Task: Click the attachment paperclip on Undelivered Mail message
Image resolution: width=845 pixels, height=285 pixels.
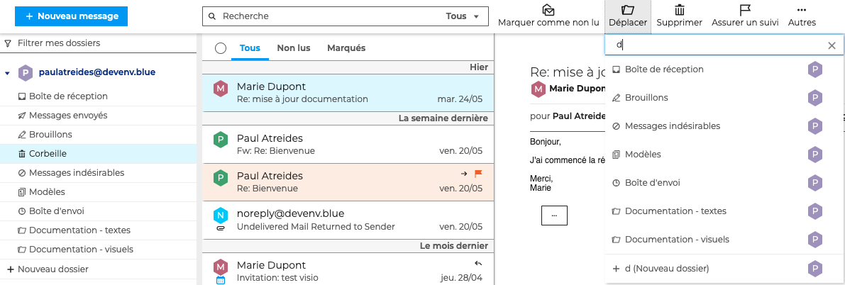Action: coord(220,228)
